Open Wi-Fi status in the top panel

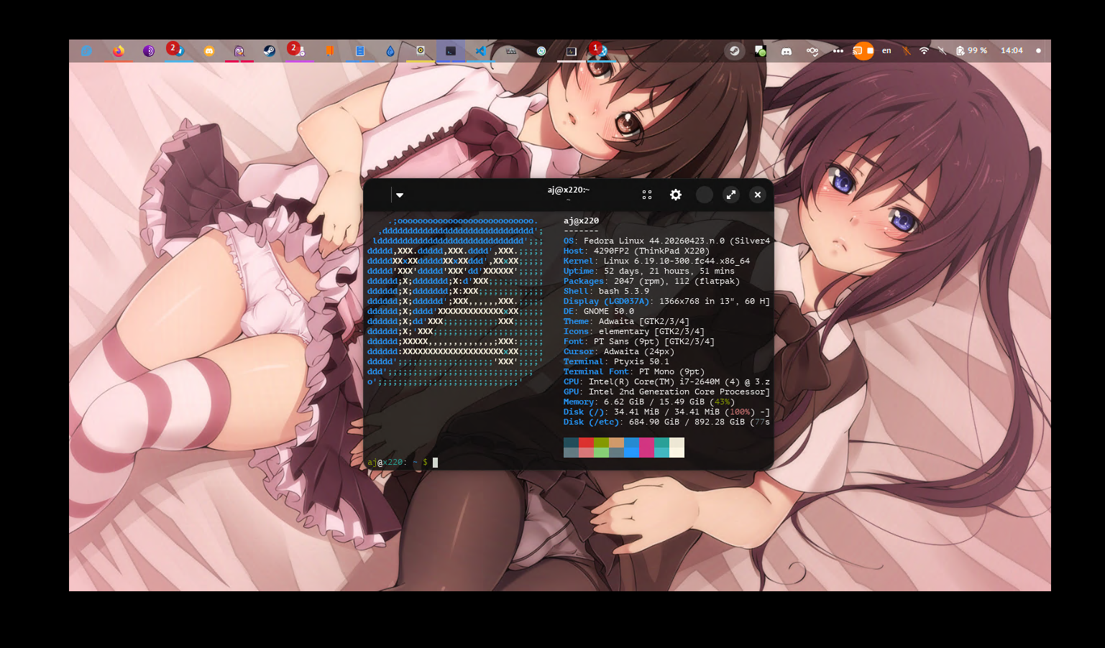click(924, 51)
